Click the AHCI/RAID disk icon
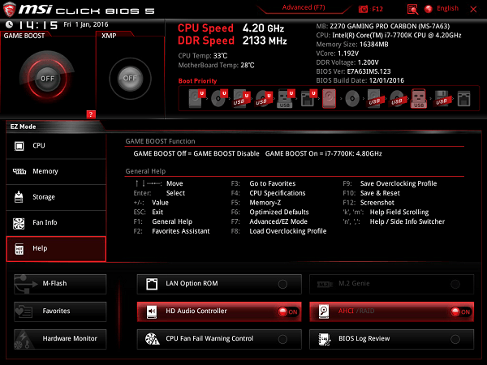The image size is (487, 365). coord(324,311)
